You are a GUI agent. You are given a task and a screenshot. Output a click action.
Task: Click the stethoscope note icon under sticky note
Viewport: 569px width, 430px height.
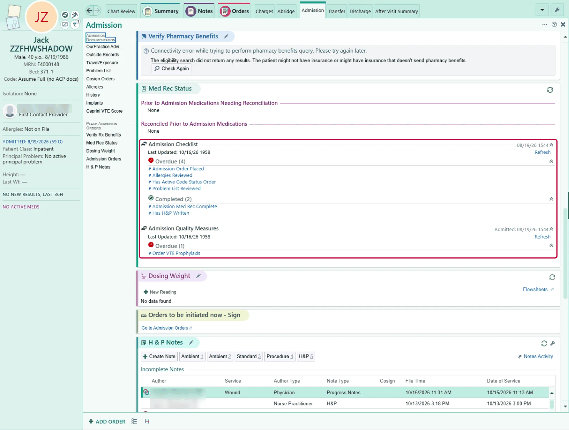point(13,23)
